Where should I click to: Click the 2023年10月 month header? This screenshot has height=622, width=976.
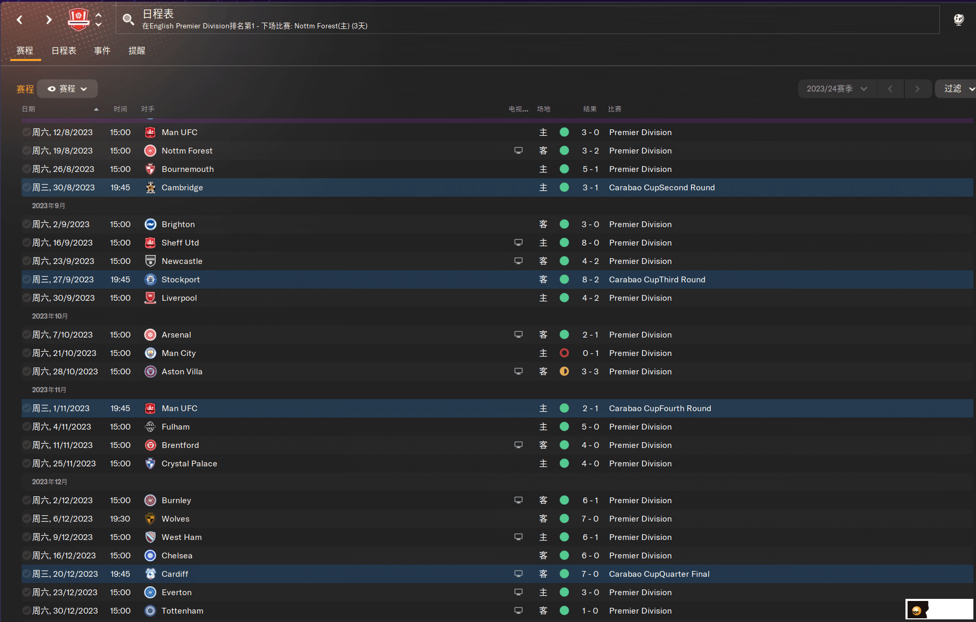[49, 317]
